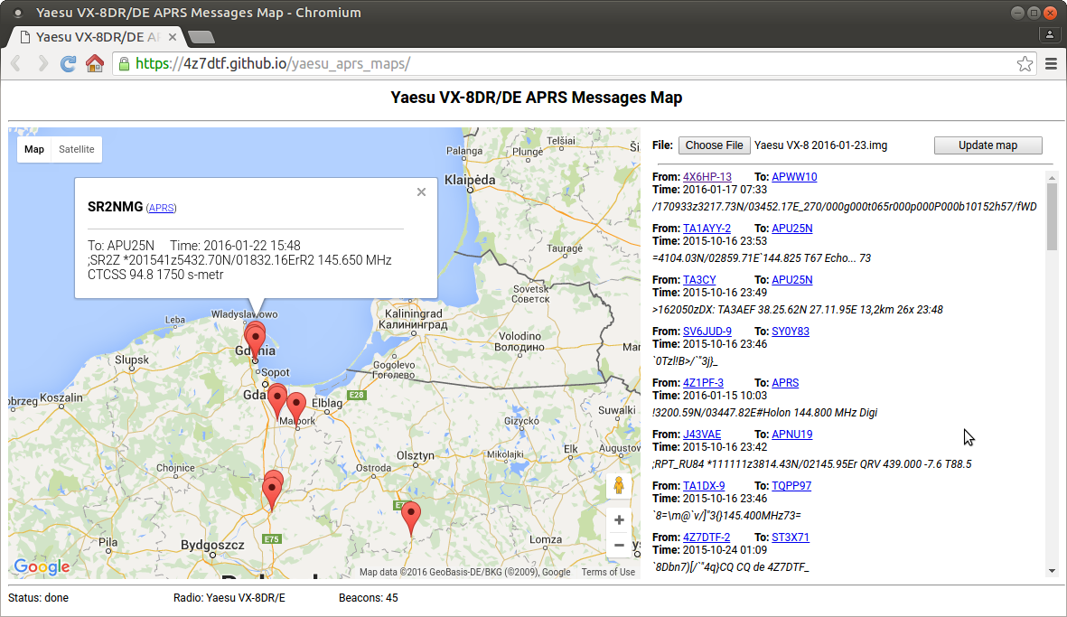Open the 4X6HP-13 callsign link
The width and height of the screenshot is (1067, 617).
(x=707, y=177)
